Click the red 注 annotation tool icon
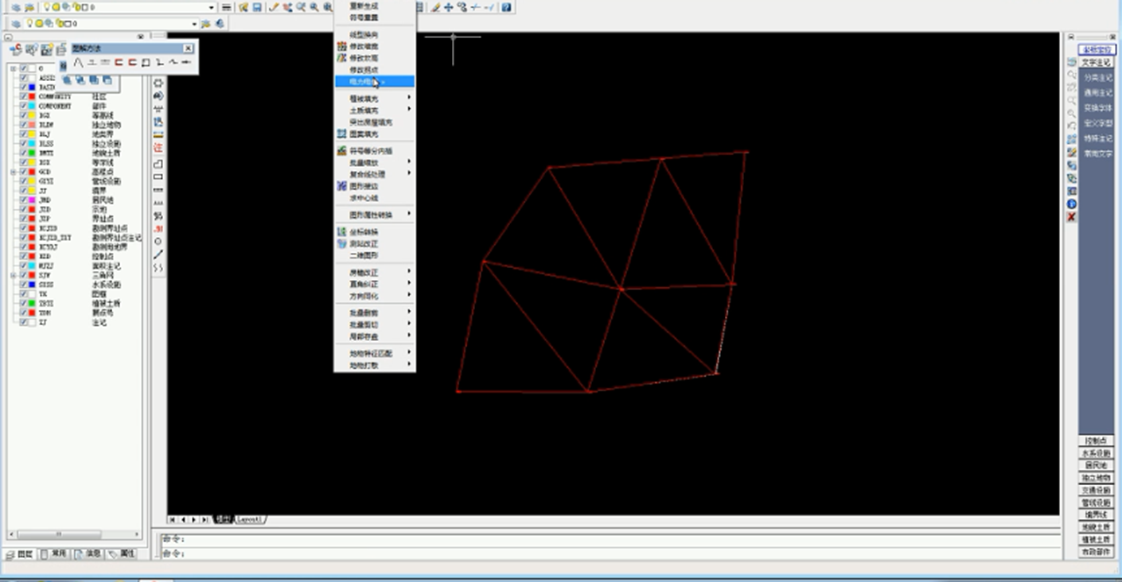This screenshot has width=1122, height=582. point(158,148)
